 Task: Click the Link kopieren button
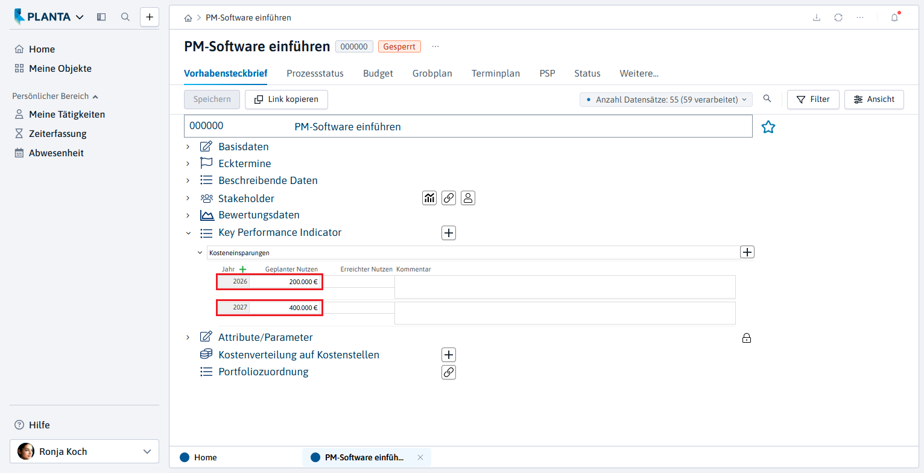(286, 100)
